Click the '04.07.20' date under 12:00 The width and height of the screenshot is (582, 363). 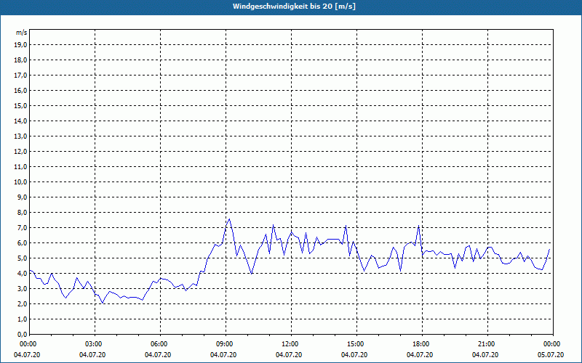tap(288, 355)
